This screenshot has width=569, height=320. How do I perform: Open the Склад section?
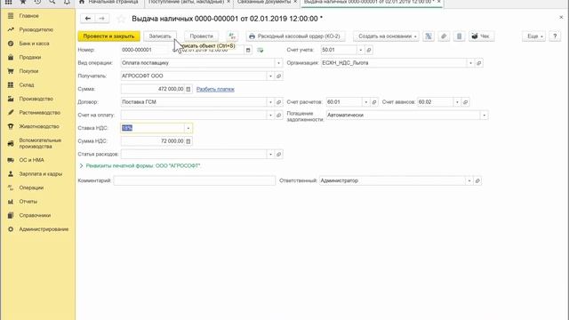pyautogui.click(x=27, y=85)
